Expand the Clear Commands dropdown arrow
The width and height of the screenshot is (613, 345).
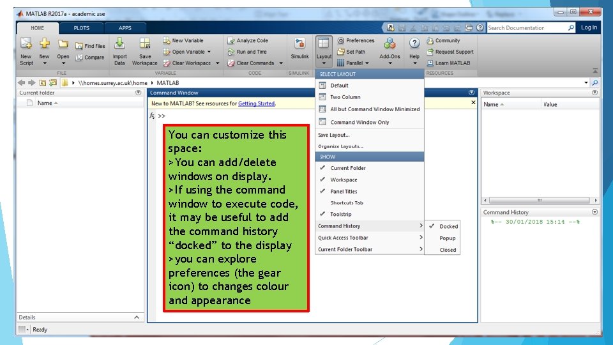click(281, 63)
